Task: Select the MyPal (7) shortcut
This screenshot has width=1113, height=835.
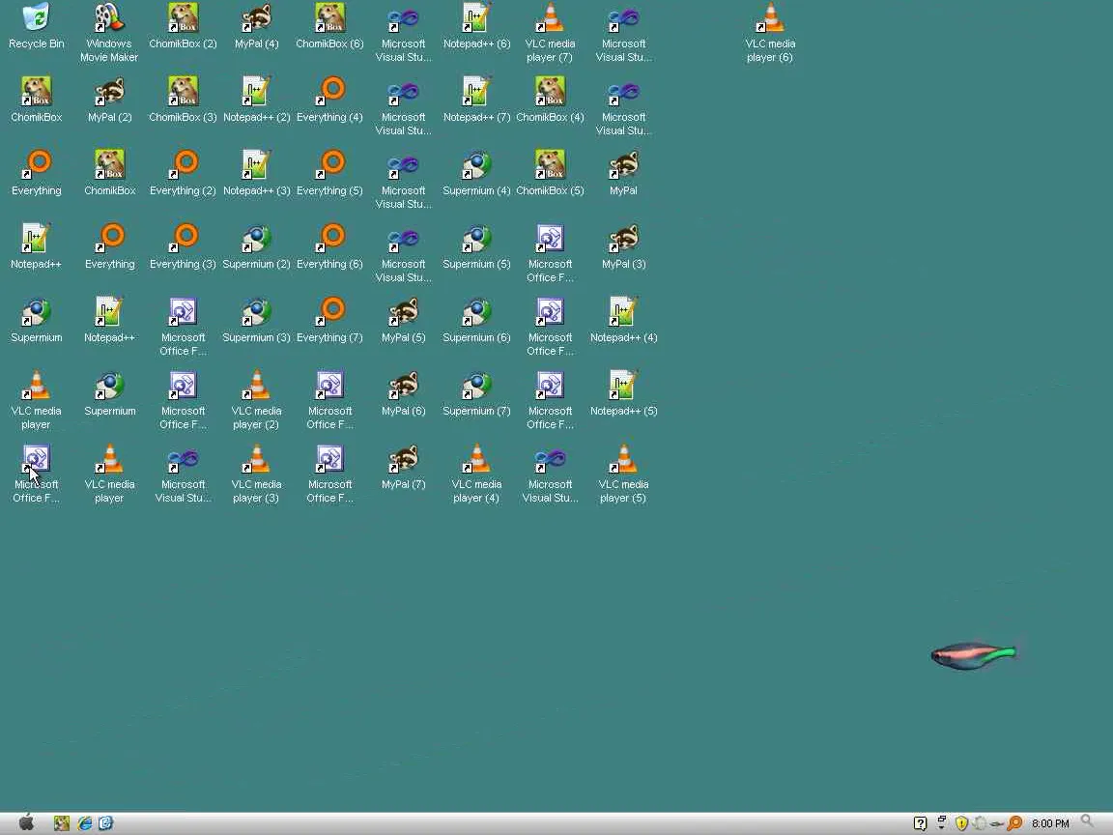Action: coord(403,467)
